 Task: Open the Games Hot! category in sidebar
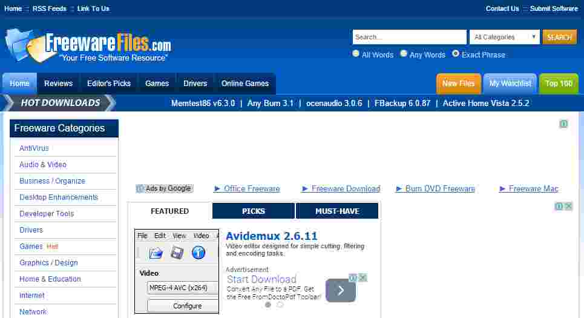point(39,247)
